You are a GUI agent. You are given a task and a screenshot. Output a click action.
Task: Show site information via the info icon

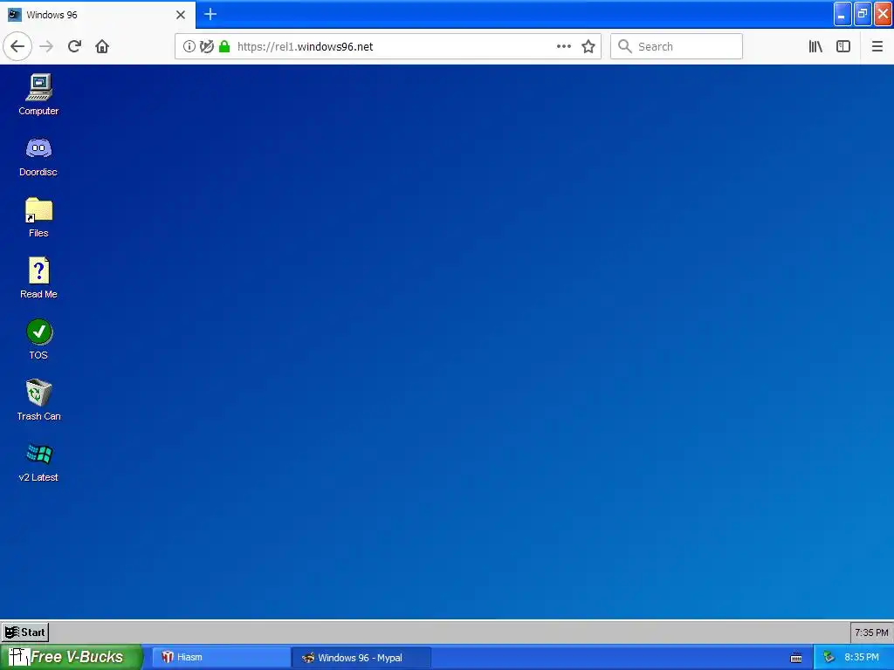click(189, 47)
